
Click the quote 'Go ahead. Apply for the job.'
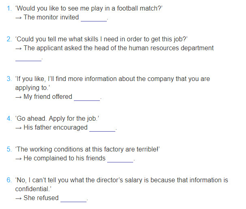point(57,119)
